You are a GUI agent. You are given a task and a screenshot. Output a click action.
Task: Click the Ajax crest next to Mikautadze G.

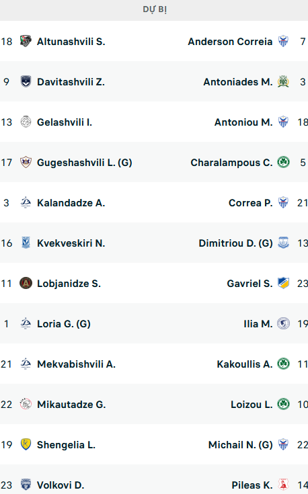coord(26,404)
